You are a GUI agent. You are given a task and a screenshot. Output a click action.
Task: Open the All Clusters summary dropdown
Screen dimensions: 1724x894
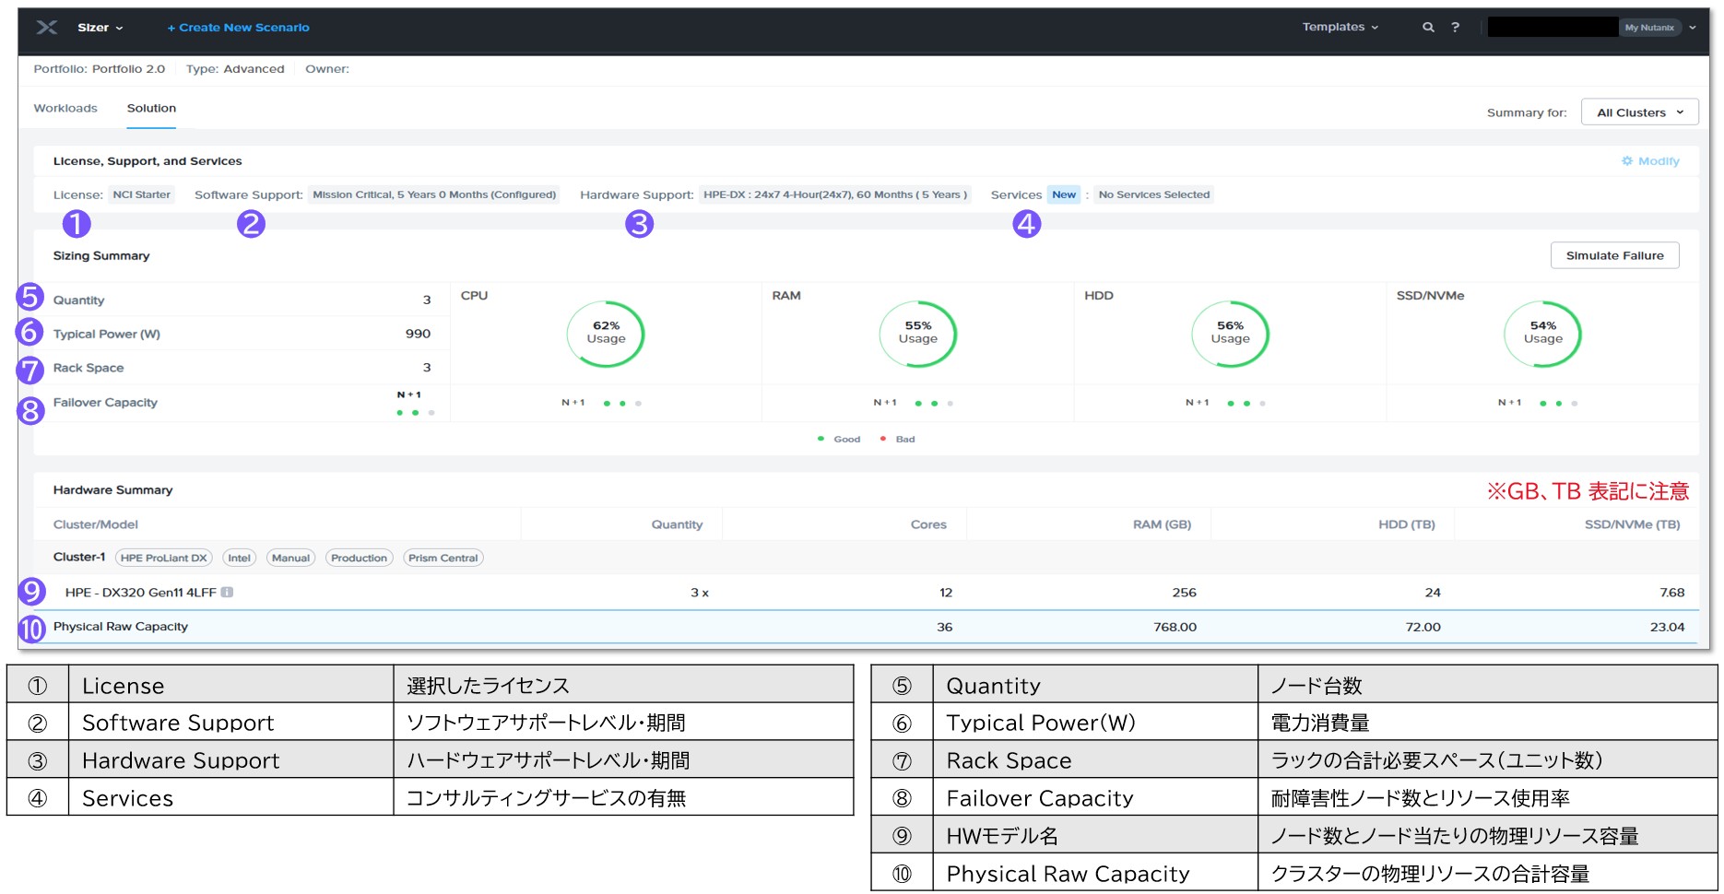click(x=1639, y=112)
